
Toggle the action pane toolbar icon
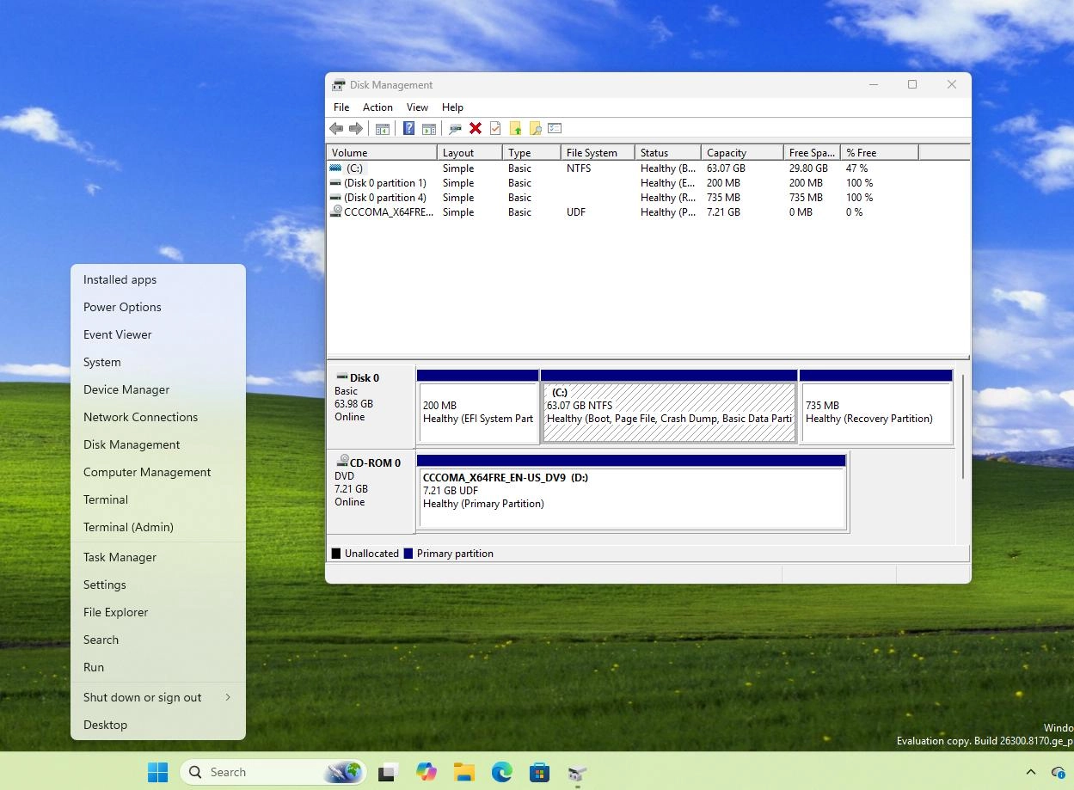click(x=429, y=128)
